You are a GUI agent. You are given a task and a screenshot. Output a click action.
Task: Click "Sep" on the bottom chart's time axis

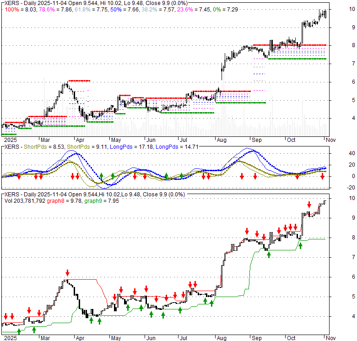pos(257,338)
